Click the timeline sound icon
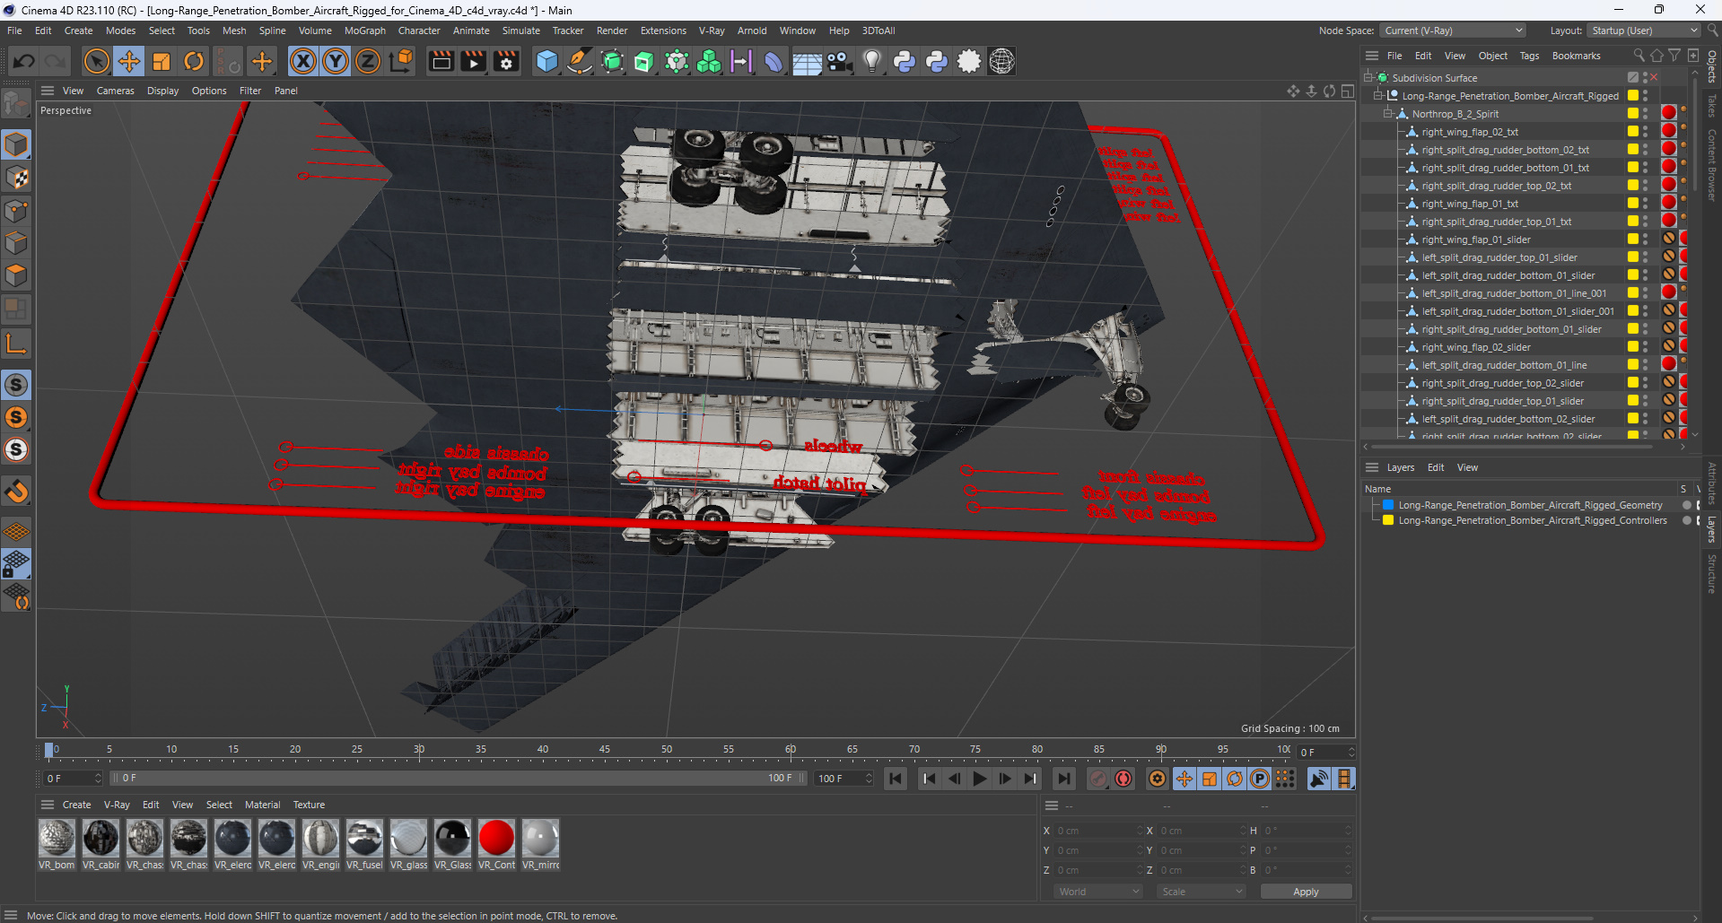This screenshot has width=1722, height=923. (1318, 779)
